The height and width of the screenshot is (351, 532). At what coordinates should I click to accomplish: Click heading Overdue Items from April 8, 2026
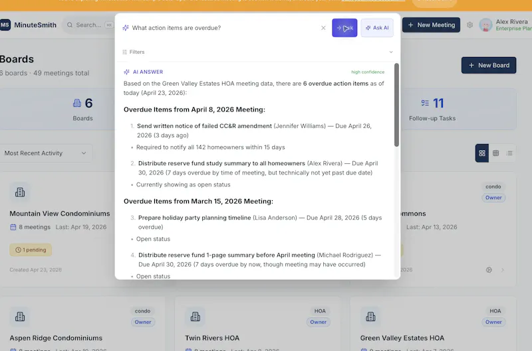point(194,109)
